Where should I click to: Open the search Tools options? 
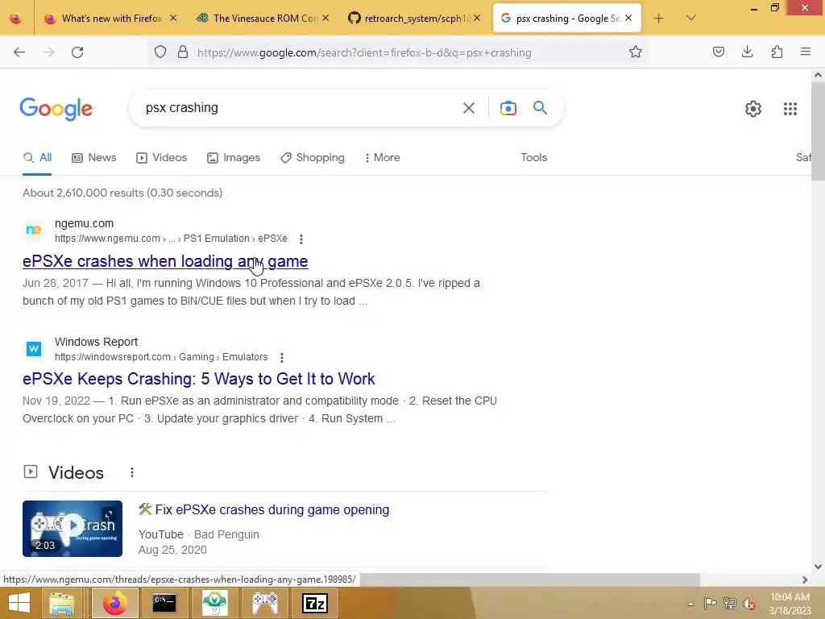534,157
